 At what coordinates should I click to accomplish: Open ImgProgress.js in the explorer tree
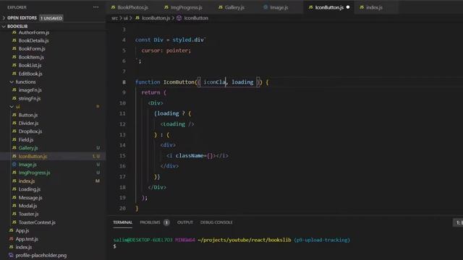pyautogui.click(x=34, y=173)
